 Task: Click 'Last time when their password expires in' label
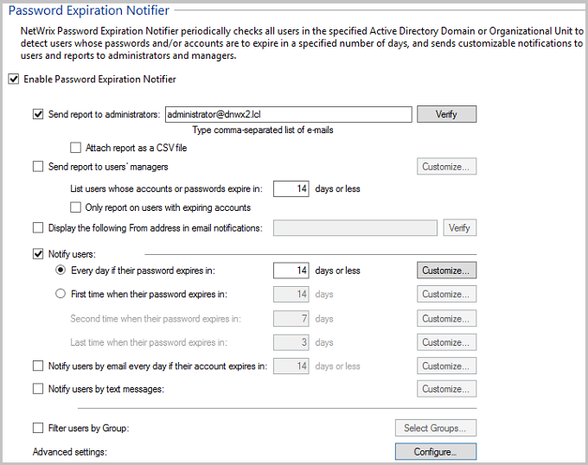tap(149, 342)
